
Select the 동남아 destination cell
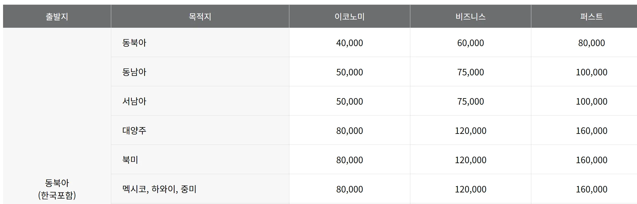click(x=134, y=72)
